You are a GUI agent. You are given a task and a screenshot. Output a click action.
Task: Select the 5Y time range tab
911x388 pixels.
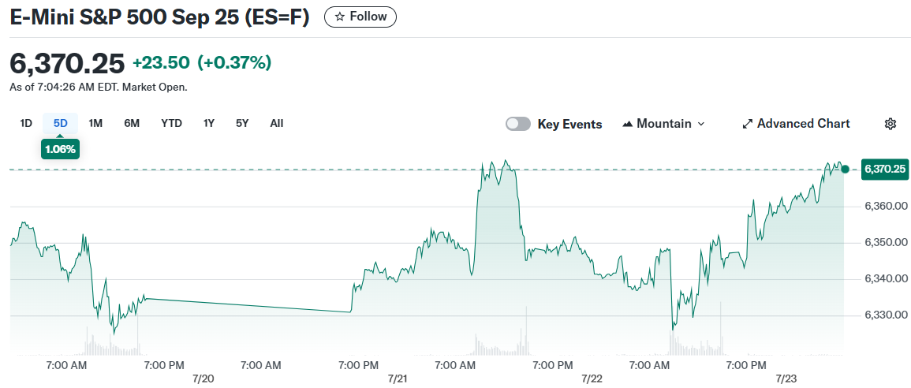pyautogui.click(x=242, y=123)
